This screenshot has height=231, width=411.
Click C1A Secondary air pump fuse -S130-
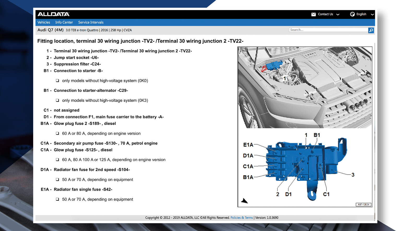click(99, 143)
